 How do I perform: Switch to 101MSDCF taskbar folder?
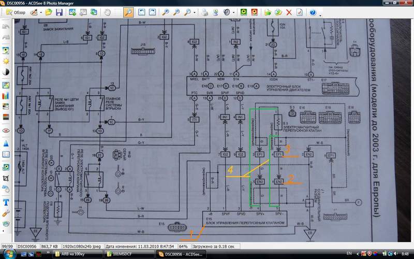[x=128, y=254]
